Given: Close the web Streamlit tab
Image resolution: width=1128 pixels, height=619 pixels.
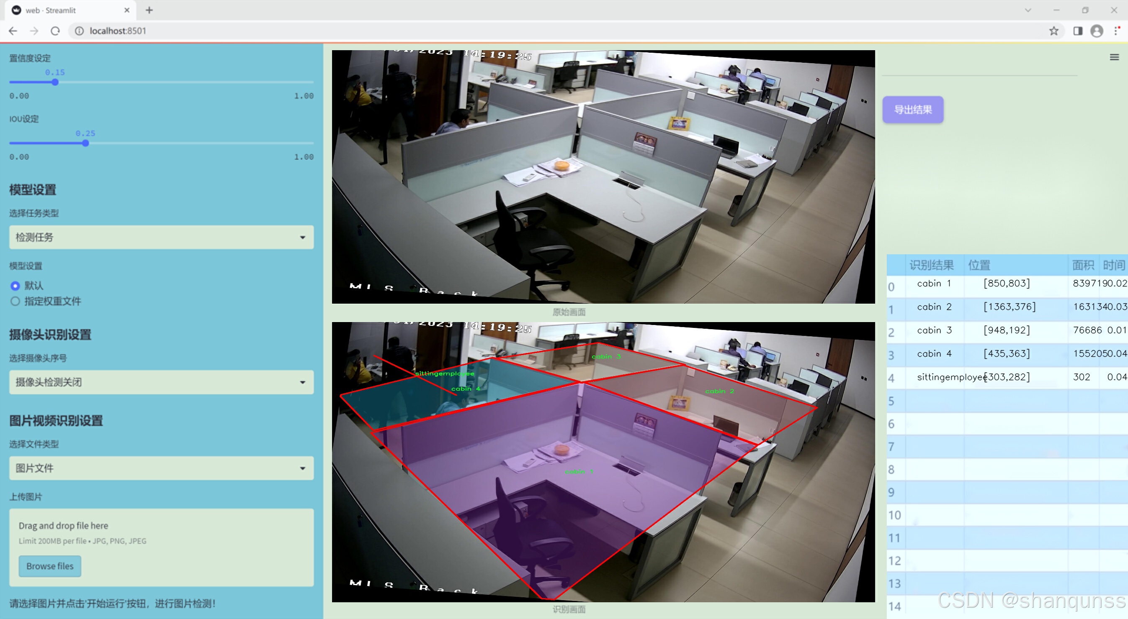Looking at the screenshot, I should pyautogui.click(x=127, y=10).
